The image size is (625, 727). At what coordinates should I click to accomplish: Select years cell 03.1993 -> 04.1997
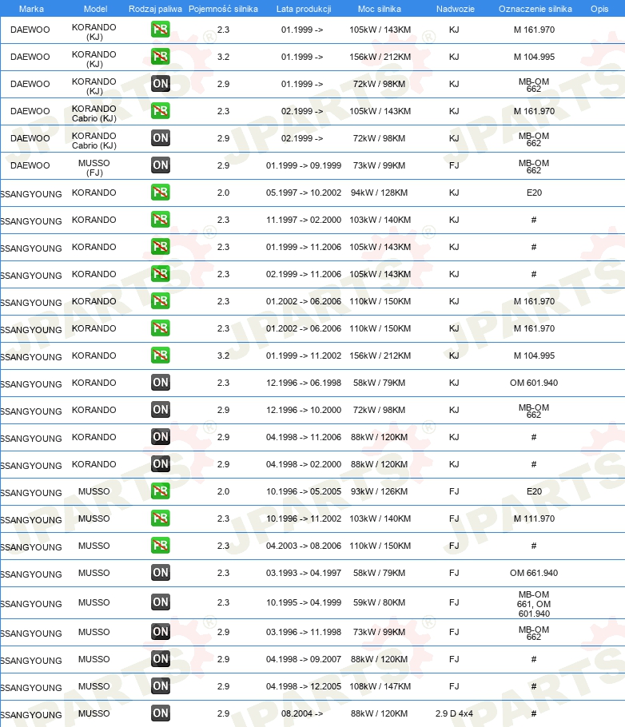point(304,573)
